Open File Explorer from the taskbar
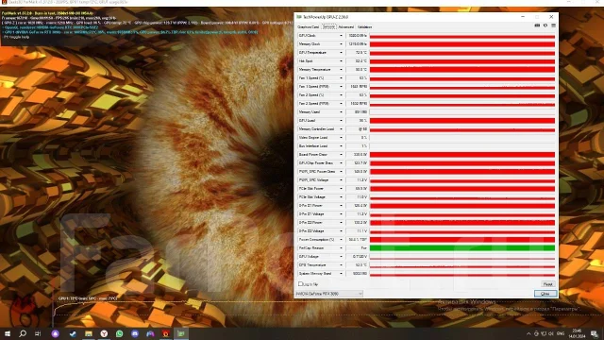This screenshot has width=604, height=340. click(x=89, y=333)
